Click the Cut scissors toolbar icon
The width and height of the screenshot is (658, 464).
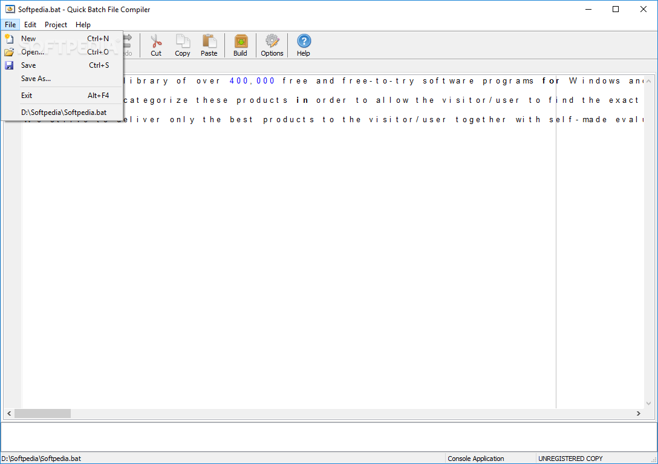tap(156, 41)
